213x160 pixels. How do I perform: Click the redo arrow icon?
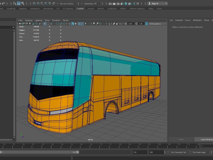point(3,3)
